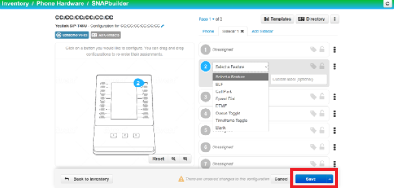
Task: Choose DTMF from the feature list
Action: pyautogui.click(x=241, y=106)
